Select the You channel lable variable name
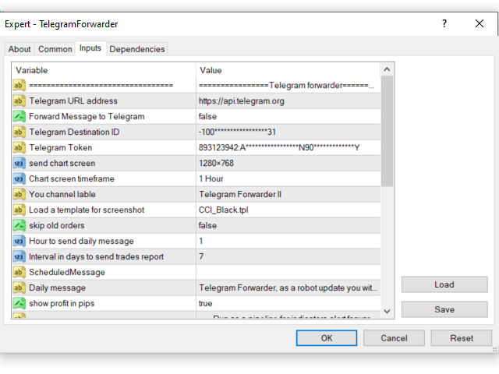499x374 pixels. (62, 195)
